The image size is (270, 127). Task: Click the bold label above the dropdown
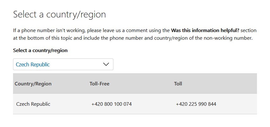point(40,50)
